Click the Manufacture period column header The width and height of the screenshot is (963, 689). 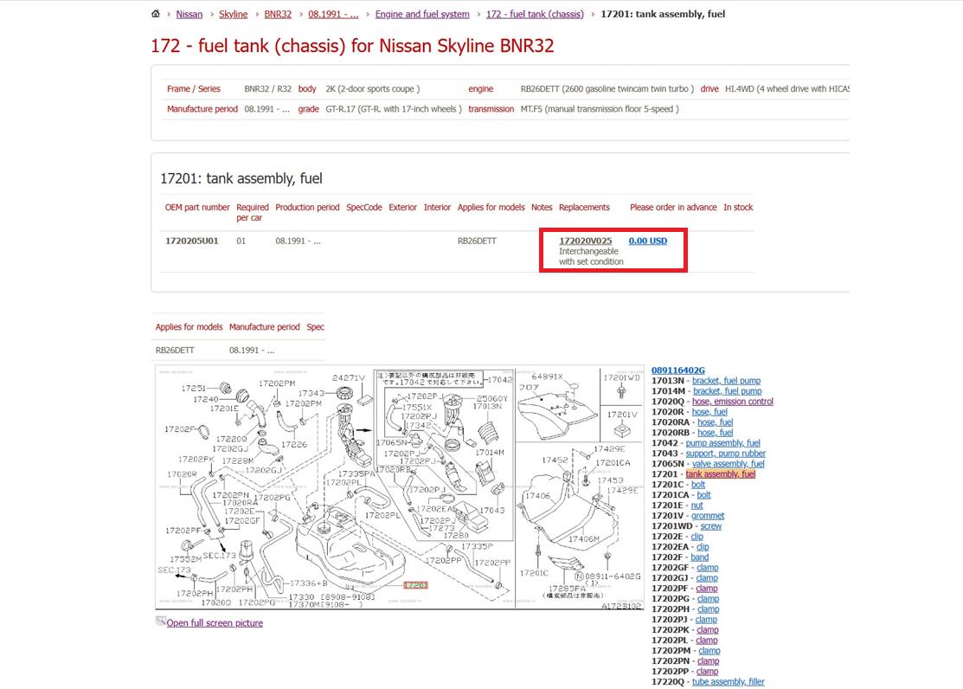pyautogui.click(x=264, y=327)
